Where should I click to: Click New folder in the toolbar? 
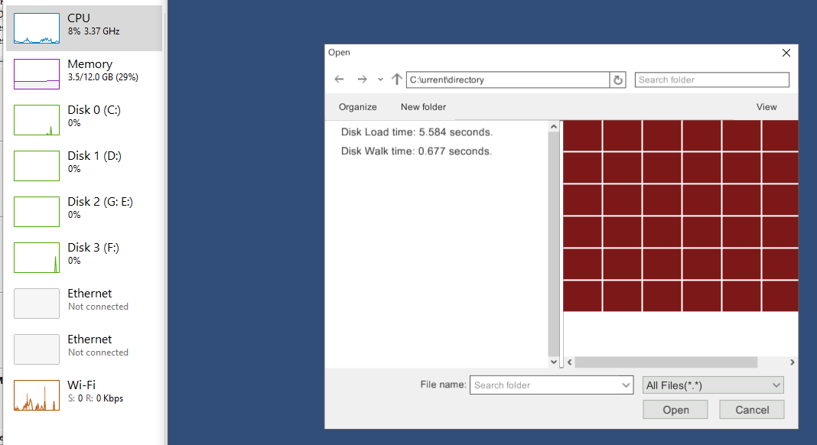click(x=423, y=107)
